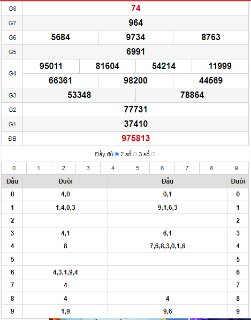Click digit filter tab 0
The image size is (251, 320).
click(x=14, y=168)
